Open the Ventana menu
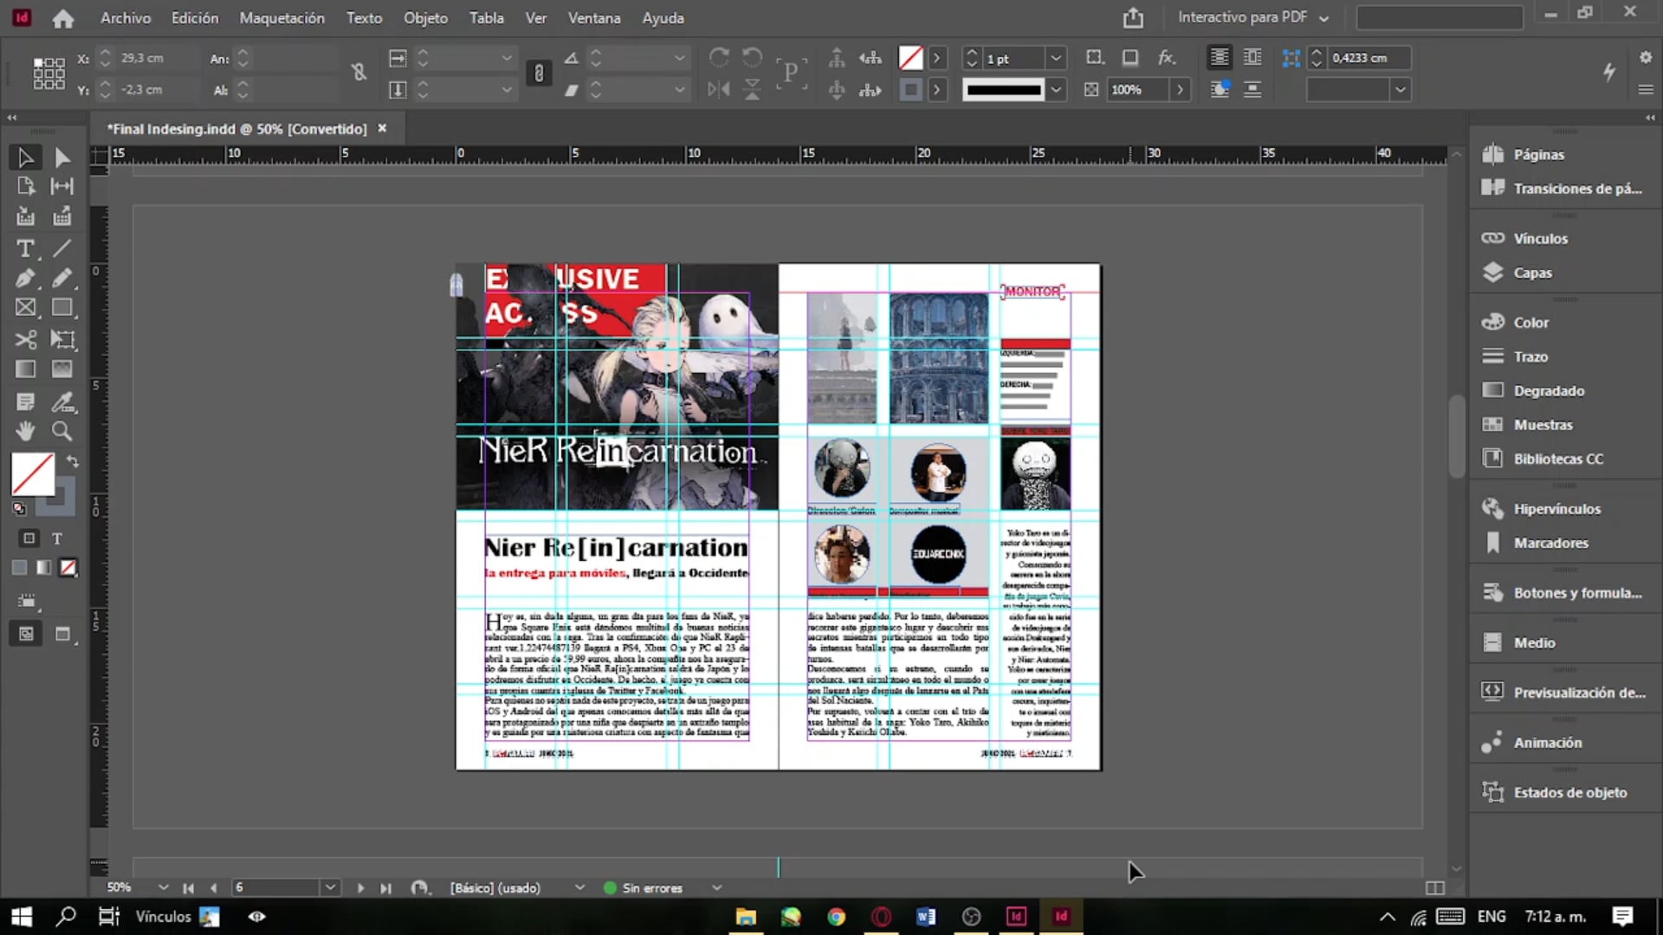Image resolution: width=1663 pixels, height=935 pixels. (593, 17)
